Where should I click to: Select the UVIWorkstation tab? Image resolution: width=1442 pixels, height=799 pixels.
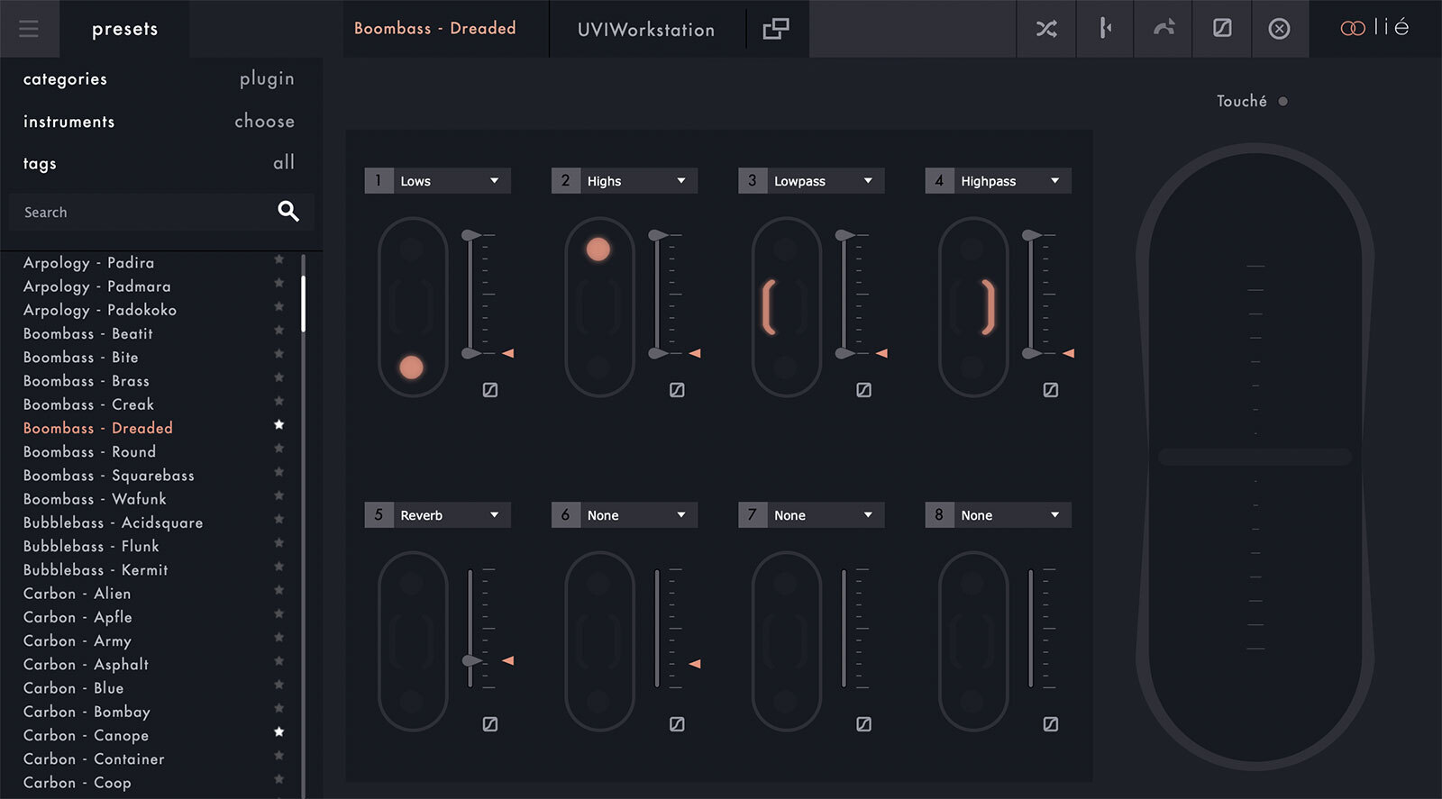645,30
